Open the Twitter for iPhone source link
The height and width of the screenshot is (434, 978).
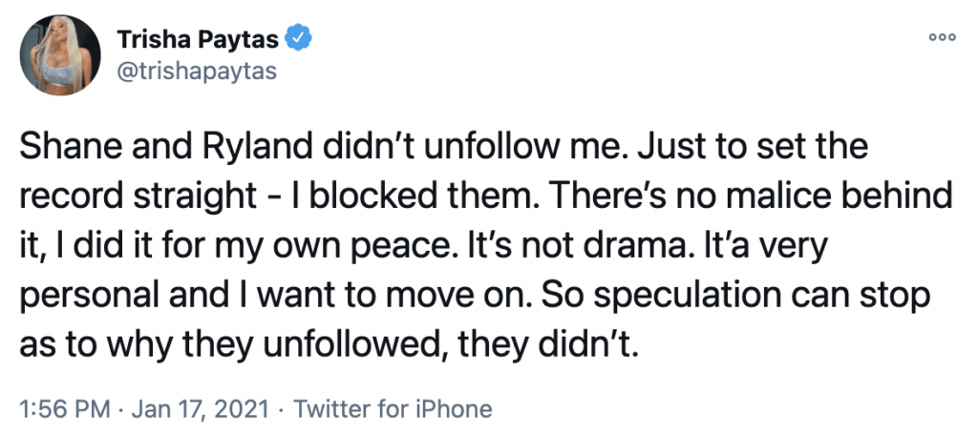tap(393, 409)
